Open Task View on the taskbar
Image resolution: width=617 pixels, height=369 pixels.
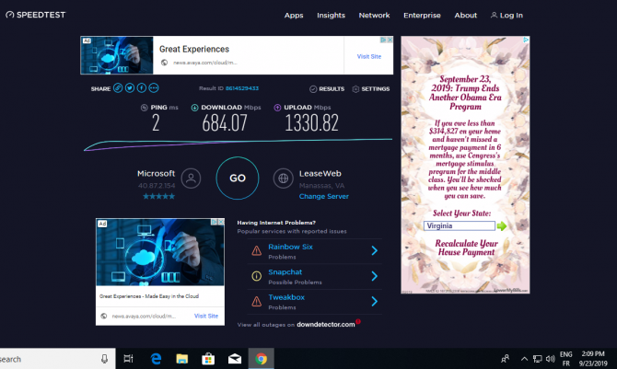128,359
